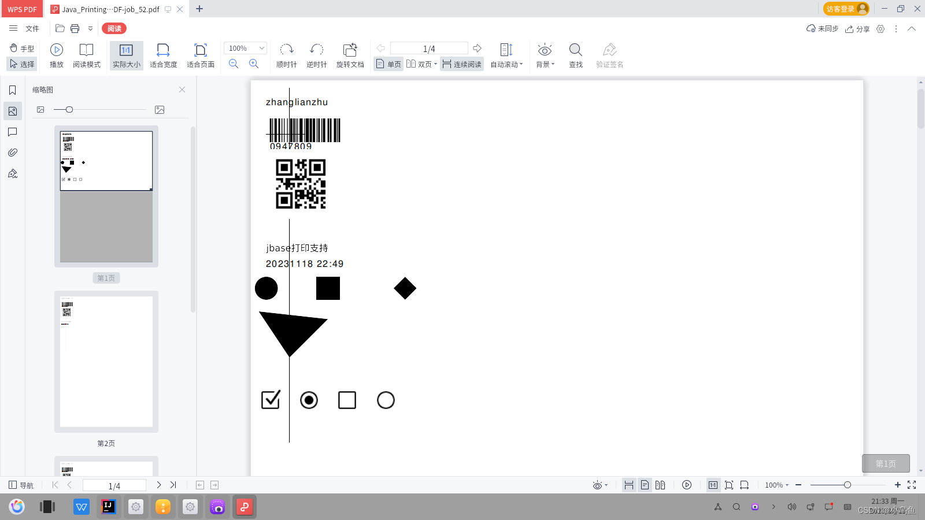This screenshot has width=925, height=520.
Task: Jump to last page in status bar
Action: pos(173,485)
